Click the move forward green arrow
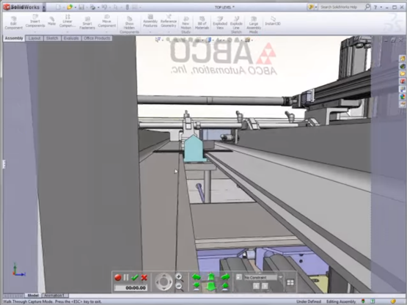407x305 pixels. click(210, 276)
